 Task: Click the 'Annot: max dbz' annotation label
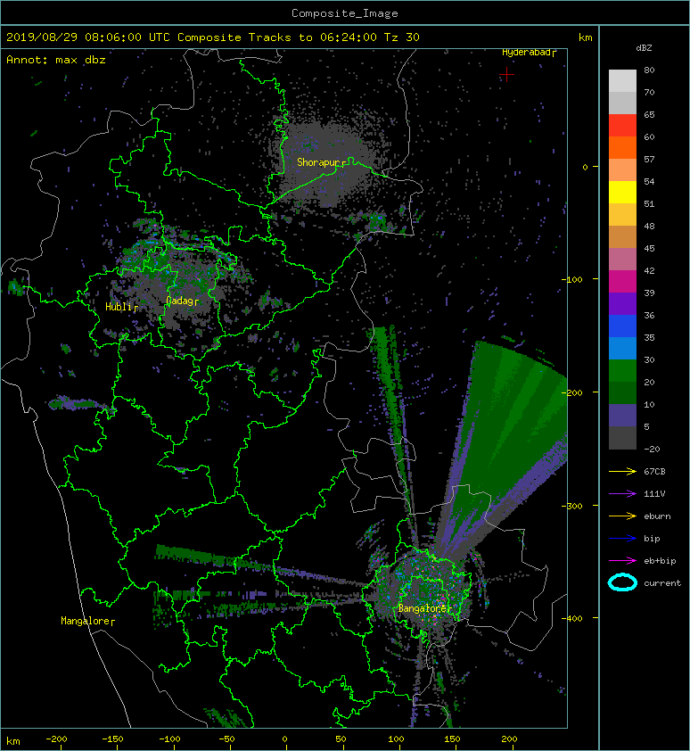(x=56, y=60)
